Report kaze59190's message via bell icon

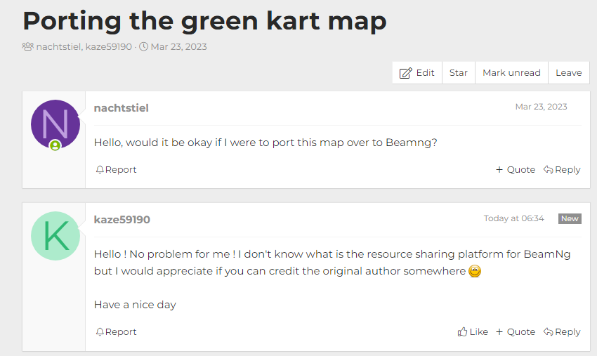pyautogui.click(x=100, y=332)
